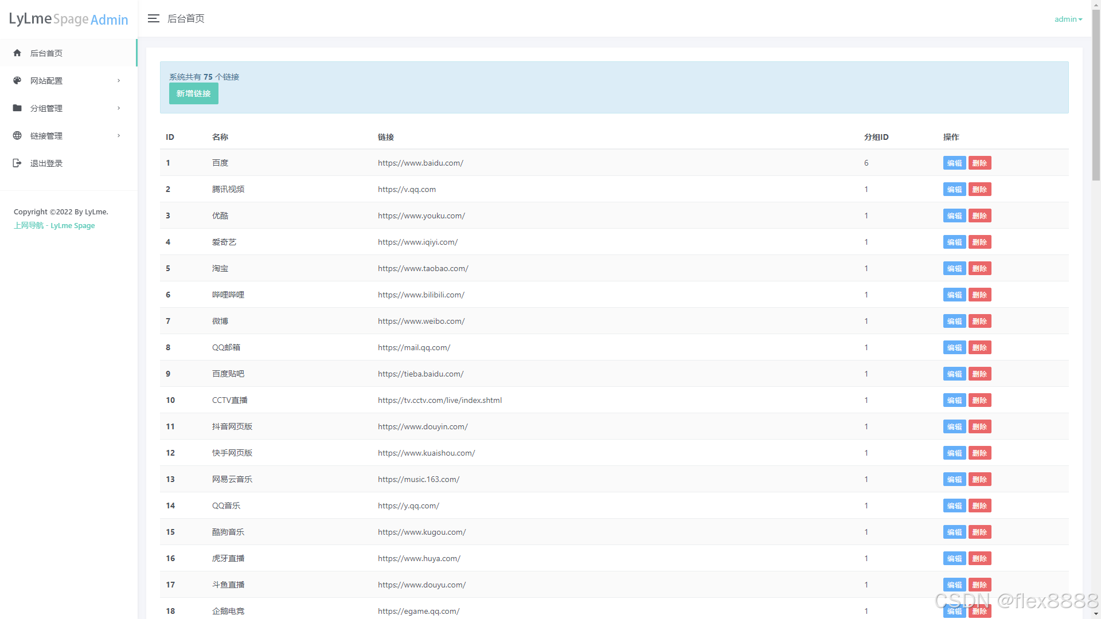Open the admin user dropdown
1101x619 pixels.
[1068, 19]
